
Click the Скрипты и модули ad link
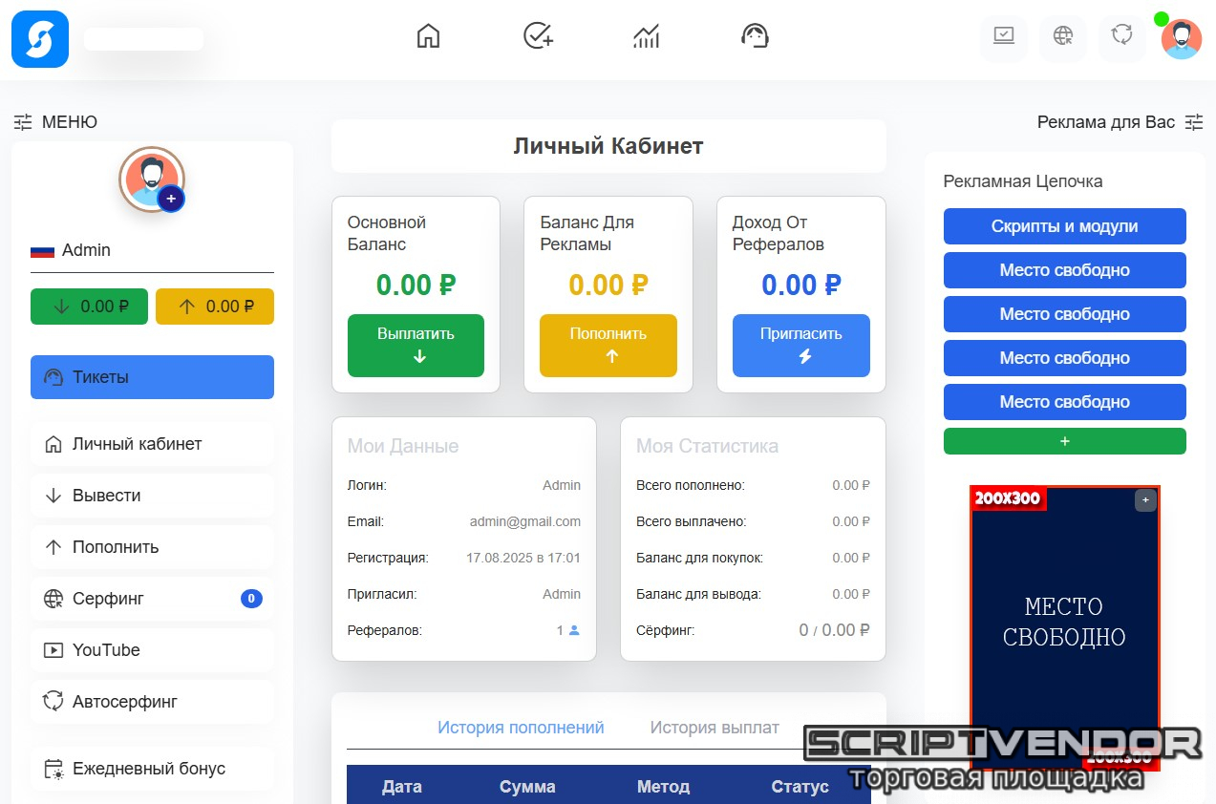click(x=1064, y=226)
